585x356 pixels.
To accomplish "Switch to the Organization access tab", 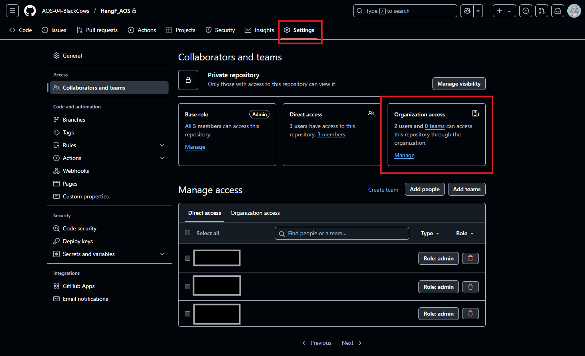I will click(x=255, y=213).
